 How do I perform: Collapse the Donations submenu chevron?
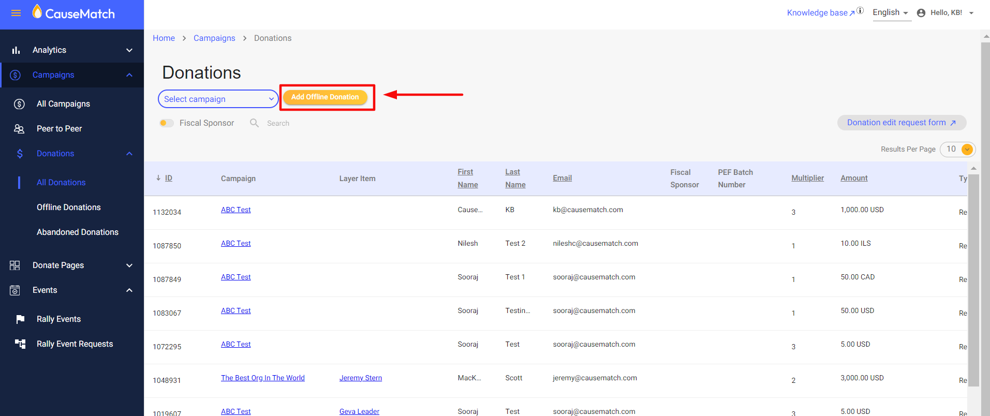pos(129,154)
